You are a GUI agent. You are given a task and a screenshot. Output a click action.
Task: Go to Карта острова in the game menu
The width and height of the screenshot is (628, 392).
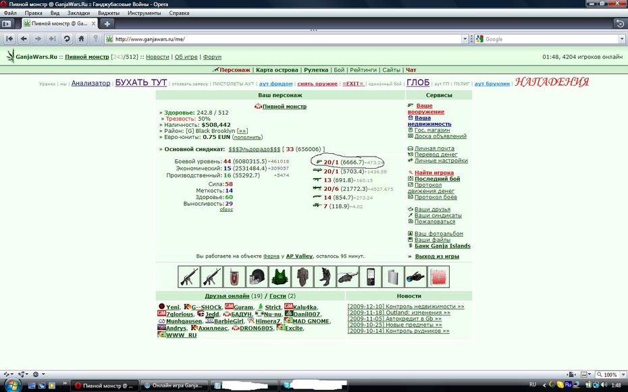click(x=277, y=70)
